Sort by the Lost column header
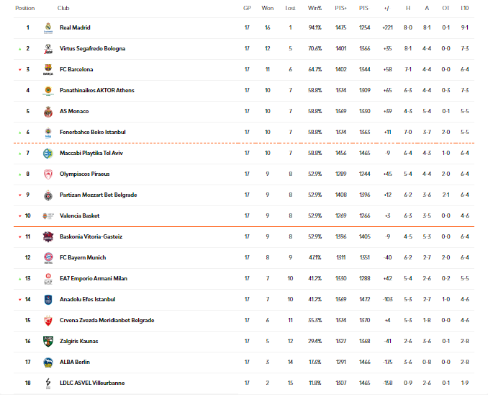Viewport: 488px width, 395px height. coord(290,8)
